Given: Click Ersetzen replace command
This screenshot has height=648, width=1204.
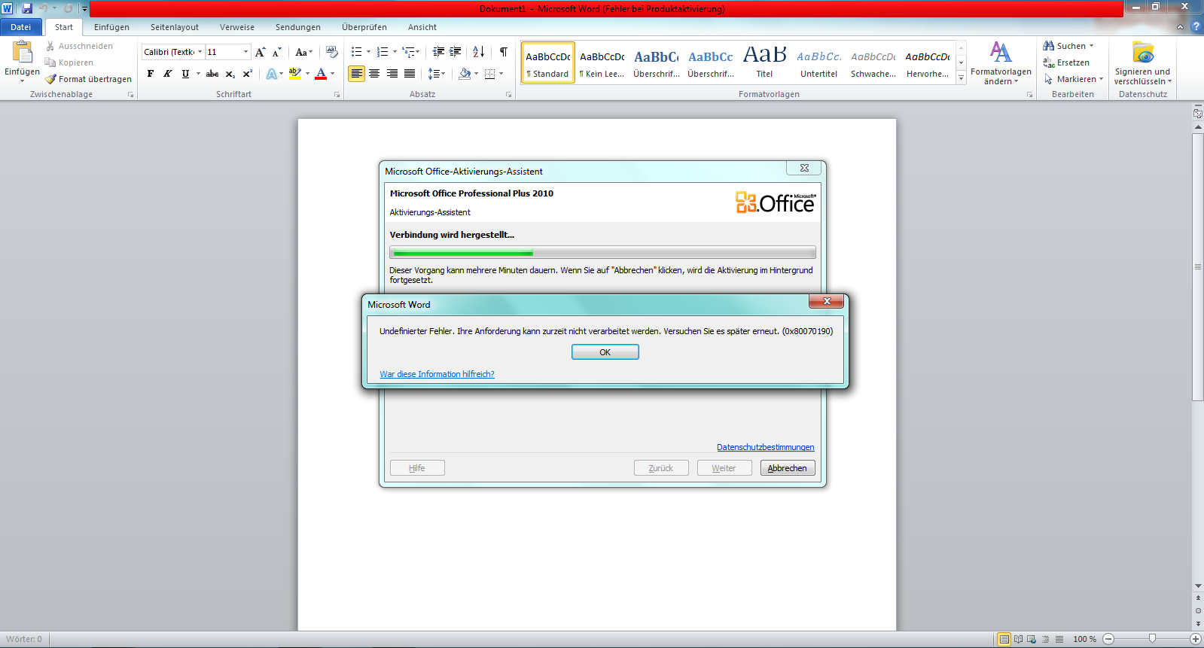Looking at the screenshot, I should (1066, 62).
